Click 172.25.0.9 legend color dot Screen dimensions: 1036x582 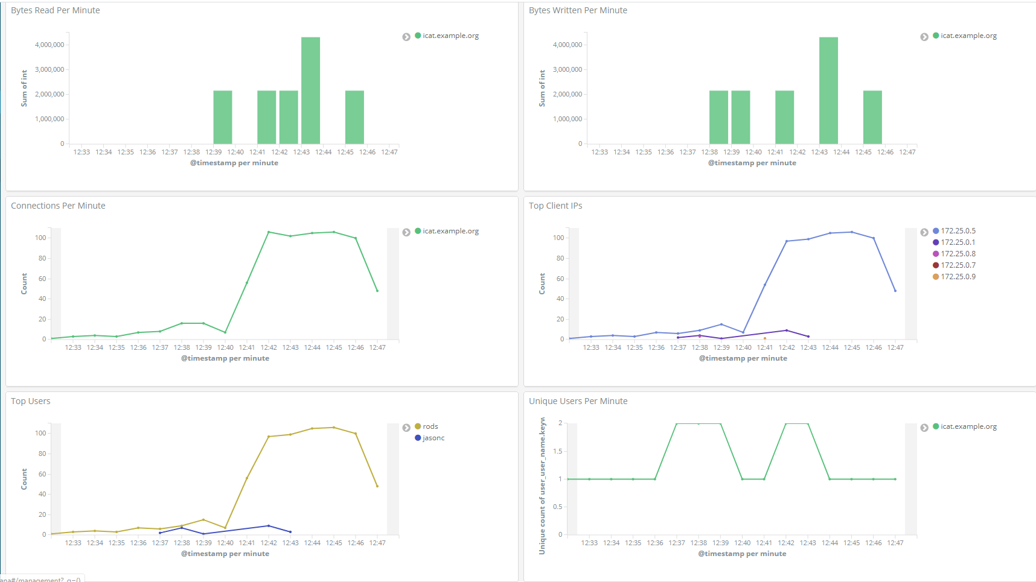click(x=936, y=277)
